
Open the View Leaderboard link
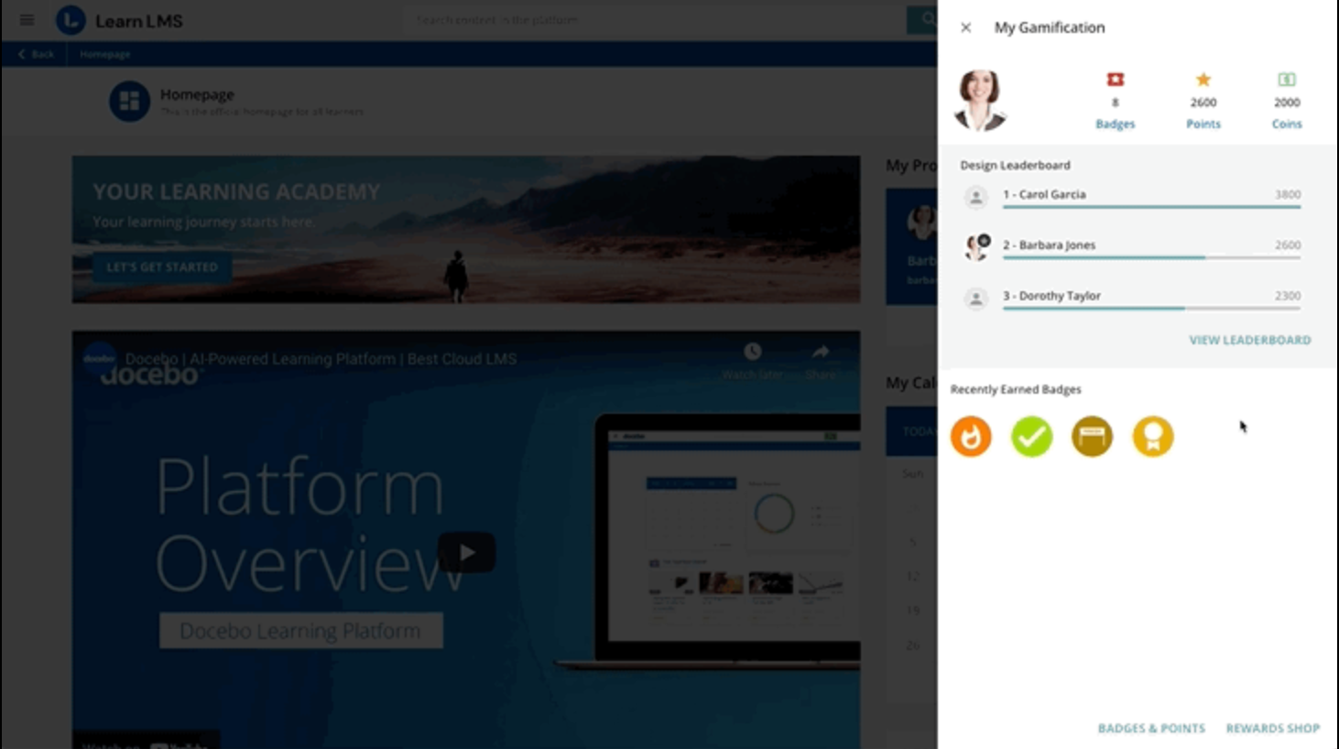point(1249,340)
